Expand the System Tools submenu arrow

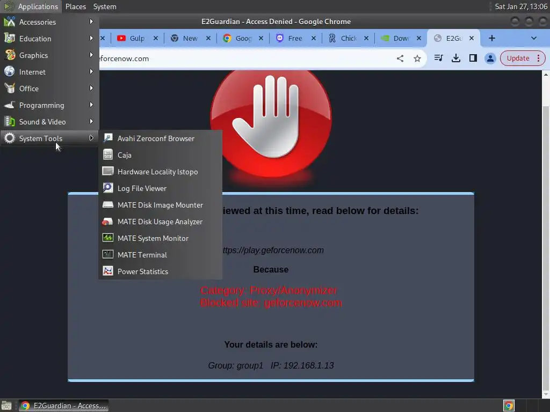click(91, 138)
